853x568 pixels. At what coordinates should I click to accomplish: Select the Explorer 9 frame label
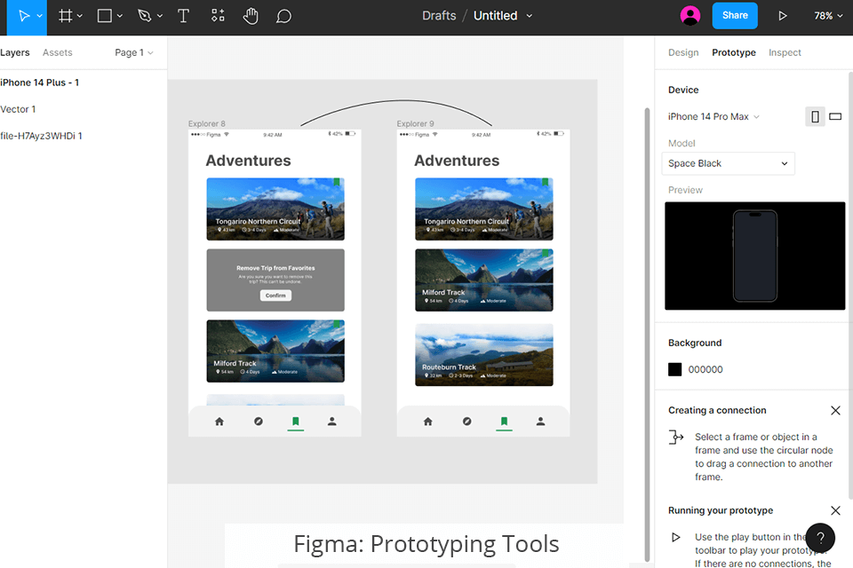tap(415, 123)
